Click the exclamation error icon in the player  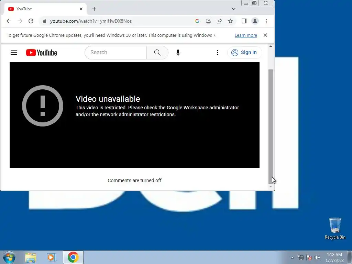[x=43, y=106]
